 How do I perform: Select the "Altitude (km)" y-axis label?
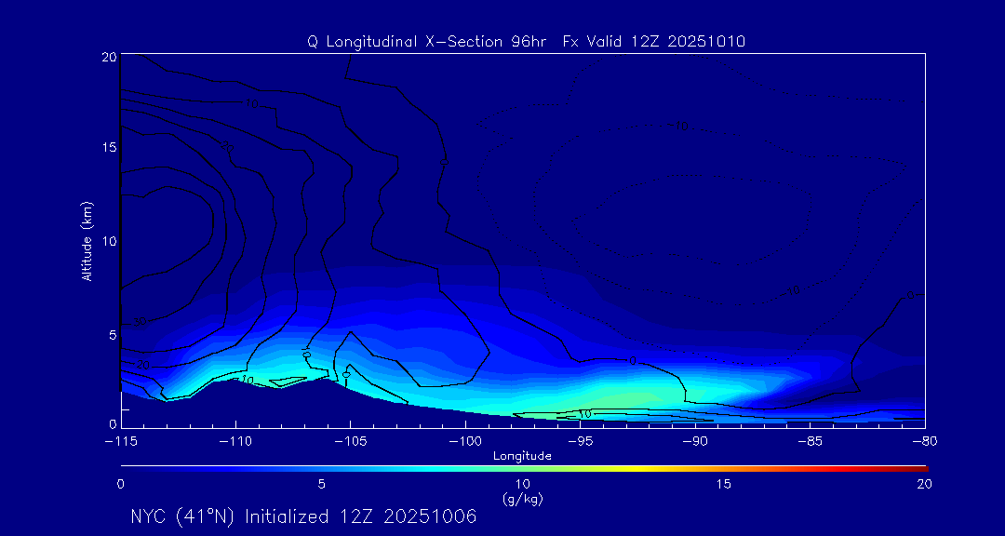(87, 241)
